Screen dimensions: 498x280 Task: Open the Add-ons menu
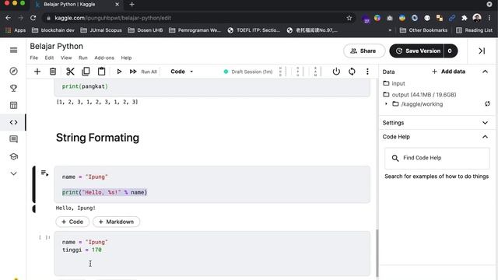tap(104, 58)
